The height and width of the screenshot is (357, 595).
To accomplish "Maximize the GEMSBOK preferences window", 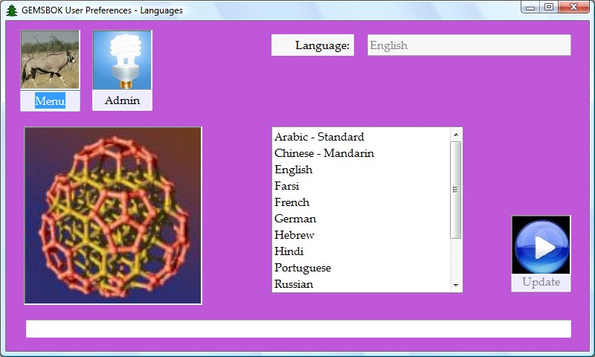I will 549,7.
